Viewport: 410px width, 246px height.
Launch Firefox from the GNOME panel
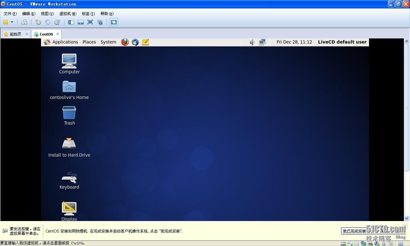(125, 42)
